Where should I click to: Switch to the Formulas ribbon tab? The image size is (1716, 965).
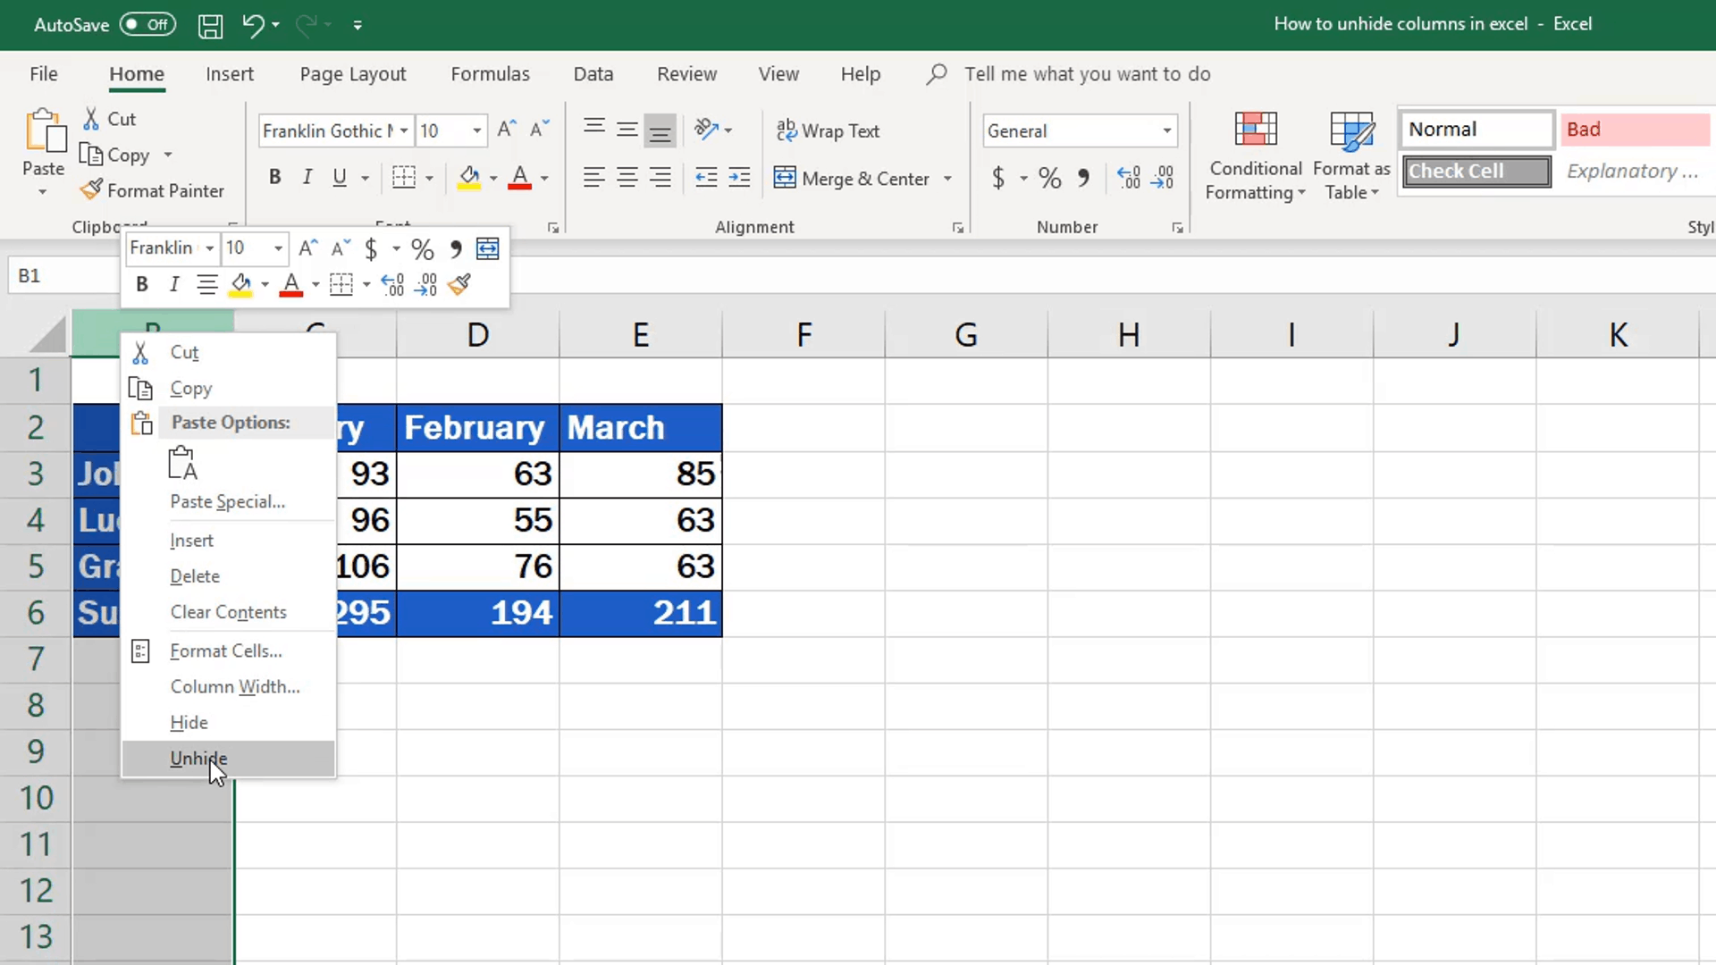490,73
